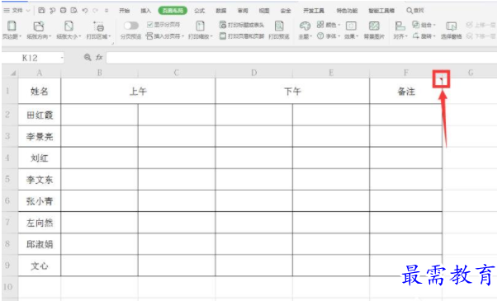Click the Redo arrow icon
502x301 pixels.
pyautogui.click(x=96, y=11)
